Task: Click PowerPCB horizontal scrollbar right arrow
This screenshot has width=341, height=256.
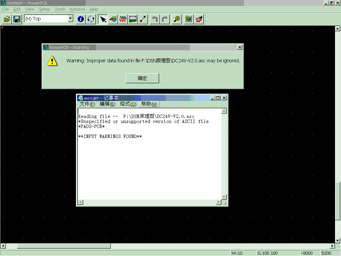Action: click(x=332, y=246)
